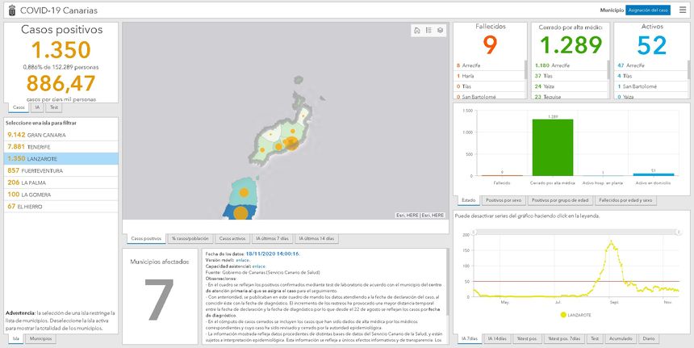Viewport: 694px width, 348px height.
Task: Open the map legend icon
Action: click(429, 31)
